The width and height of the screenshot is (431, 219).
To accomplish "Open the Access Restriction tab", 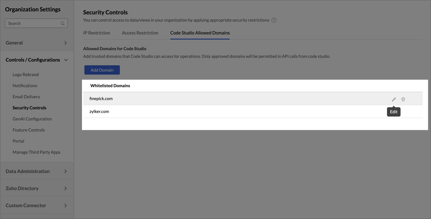I will point(140,33).
